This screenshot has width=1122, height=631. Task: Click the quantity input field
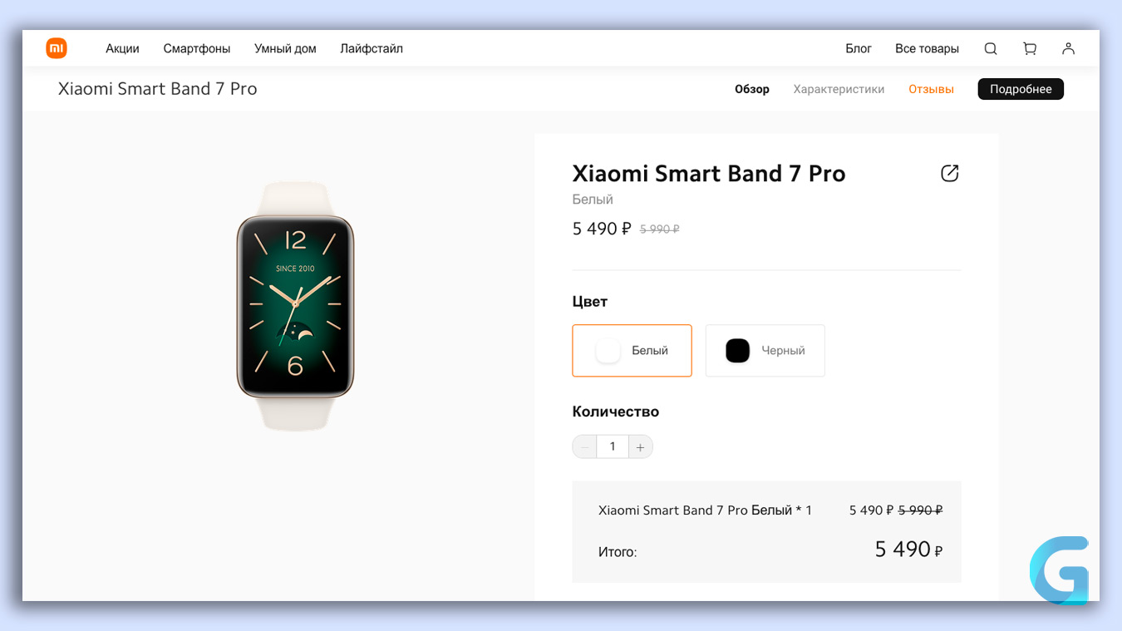click(x=613, y=447)
